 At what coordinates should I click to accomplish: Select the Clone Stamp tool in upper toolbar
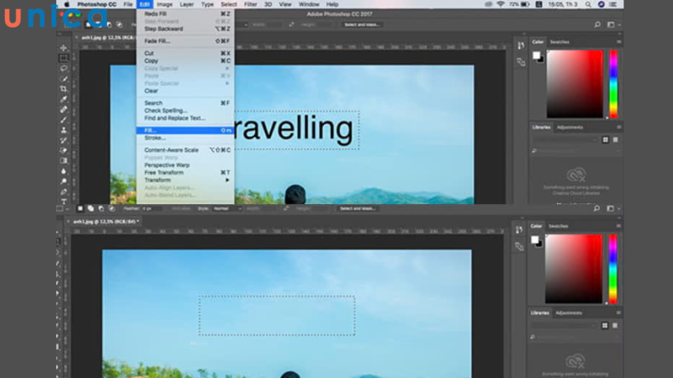tap(64, 130)
